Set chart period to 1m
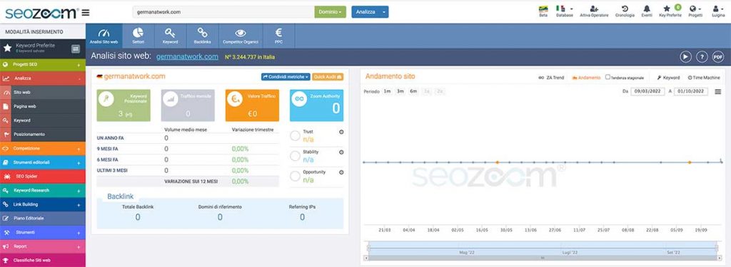 pos(387,92)
